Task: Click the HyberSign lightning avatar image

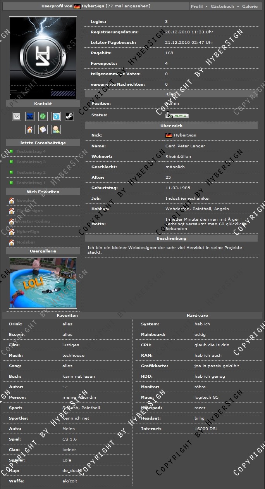Action: (x=43, y=58)
